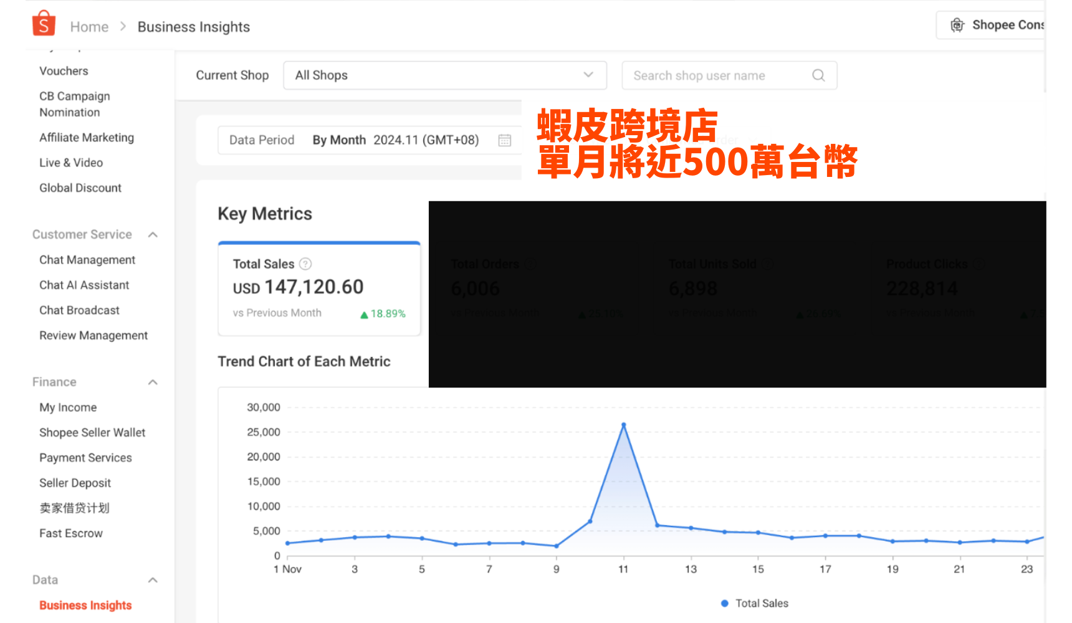The width and height of the screenshot is (1072, 623).
Task: Click the Total Sales help icon
Action: coord(305,264)
